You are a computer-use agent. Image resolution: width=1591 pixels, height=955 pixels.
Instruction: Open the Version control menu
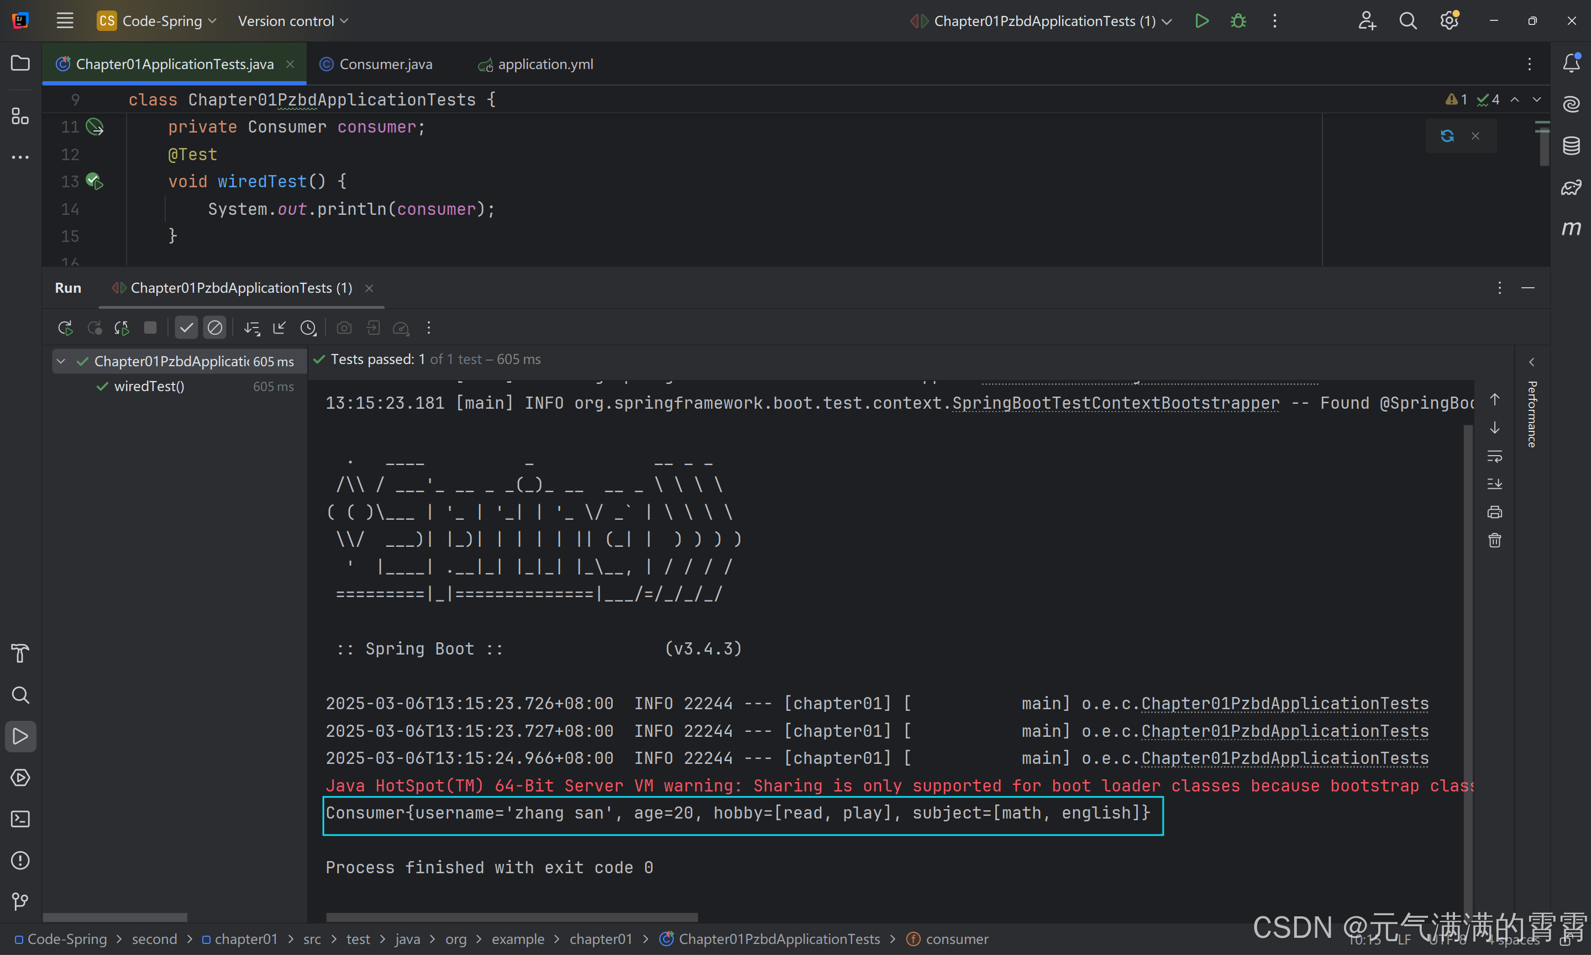coord(293,21)
